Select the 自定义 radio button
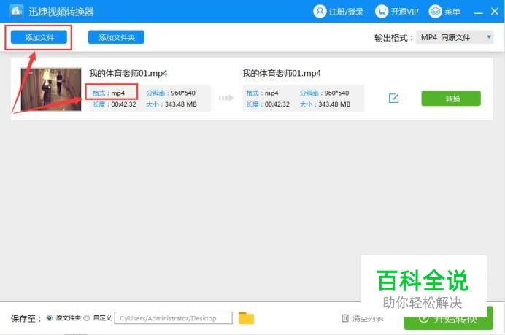 click(x=86, y=318)
